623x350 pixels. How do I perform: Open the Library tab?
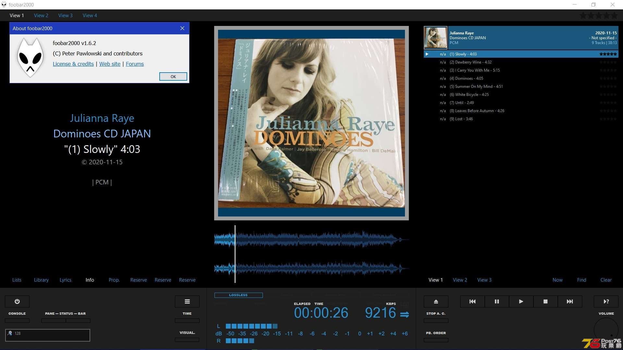pos(41,280)
